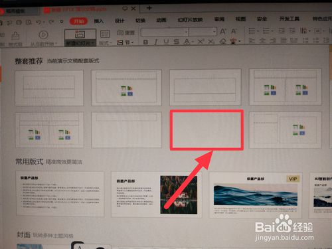Expand the New Slide (新建幻灯片) dropdown
The height and width of the screenshot is (249, 332).
pos(80,43)
